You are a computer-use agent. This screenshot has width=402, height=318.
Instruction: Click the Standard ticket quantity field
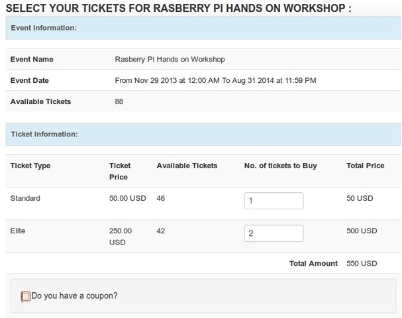coord(274,200)
